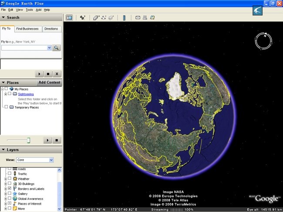Toggle the Sightseeing checkbox
This screenshot has height=212, width=283.
[10, 94]
